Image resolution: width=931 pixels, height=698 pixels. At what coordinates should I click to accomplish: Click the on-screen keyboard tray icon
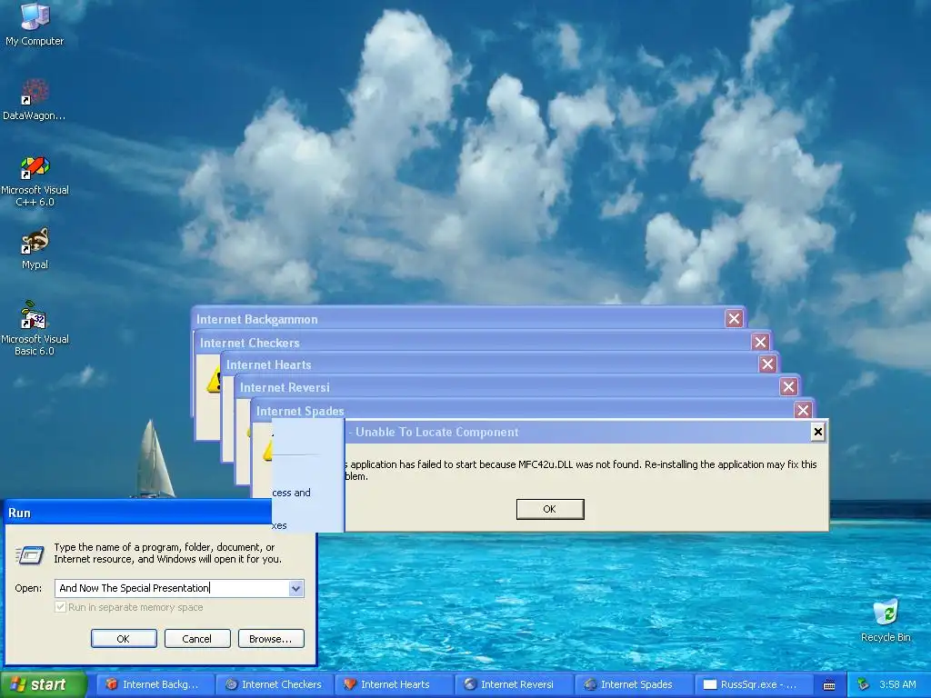829,685
